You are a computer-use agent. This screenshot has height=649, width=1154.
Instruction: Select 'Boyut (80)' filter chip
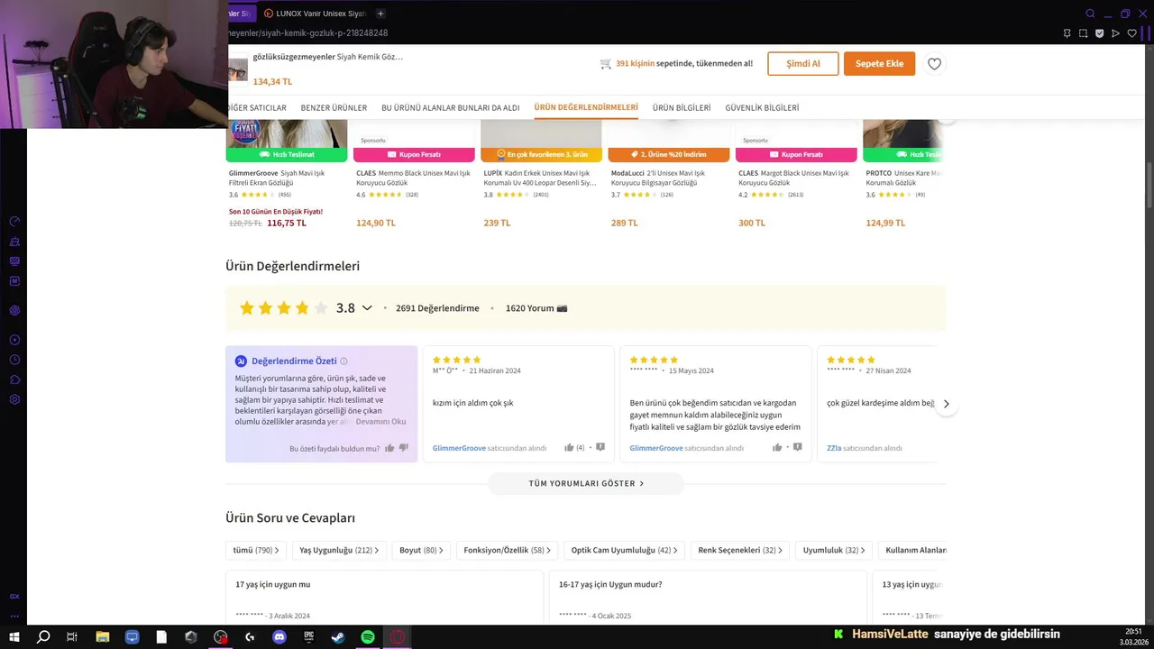(423, 550)
